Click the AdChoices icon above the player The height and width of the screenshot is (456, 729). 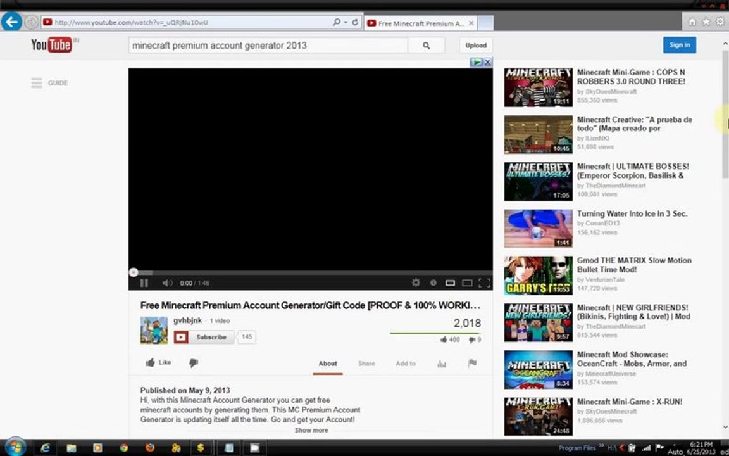click(x=477, y=62)
